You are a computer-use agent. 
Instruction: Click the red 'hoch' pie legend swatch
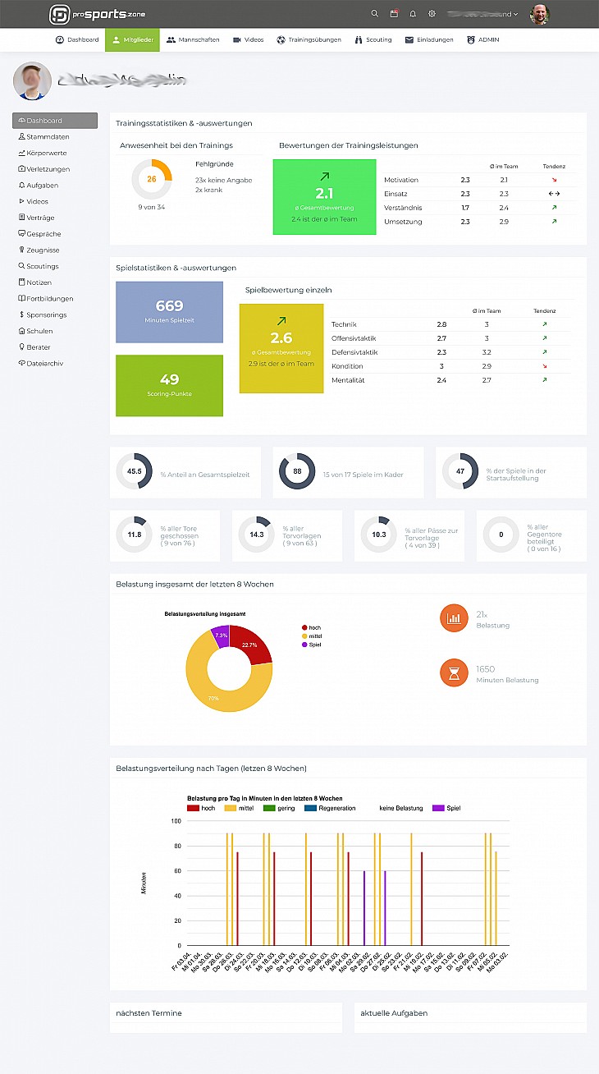coord(304,626)
